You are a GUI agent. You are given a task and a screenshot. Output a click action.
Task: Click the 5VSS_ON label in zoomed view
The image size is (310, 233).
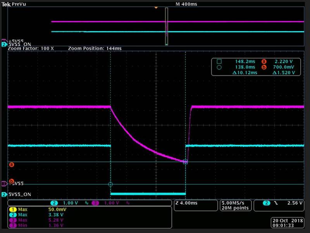tap(20, 195)
